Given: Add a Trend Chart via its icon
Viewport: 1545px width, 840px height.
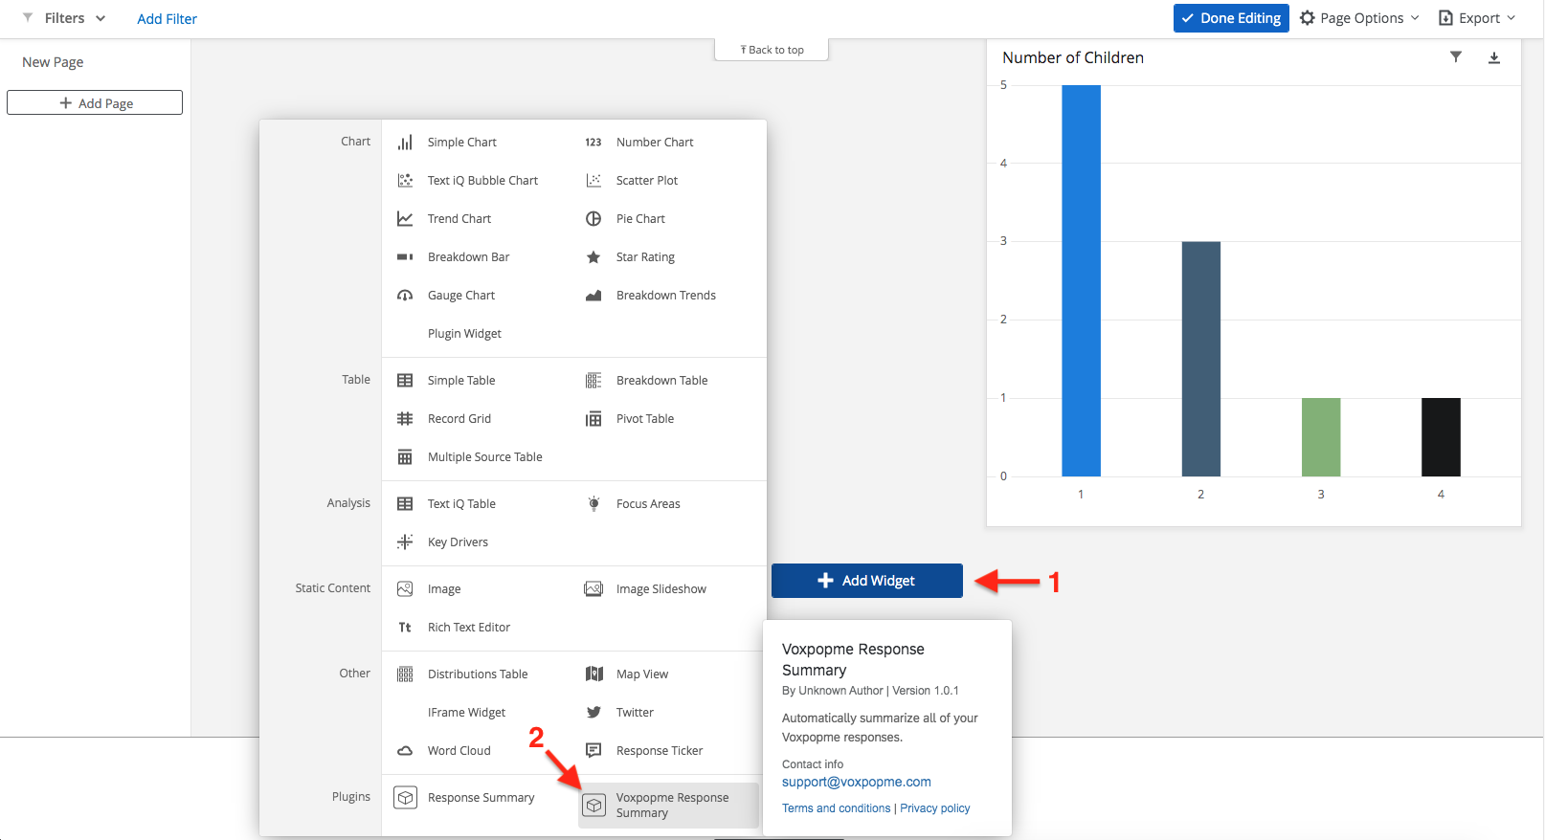Looking at the screenshot, I should click(x=405, y=219).
